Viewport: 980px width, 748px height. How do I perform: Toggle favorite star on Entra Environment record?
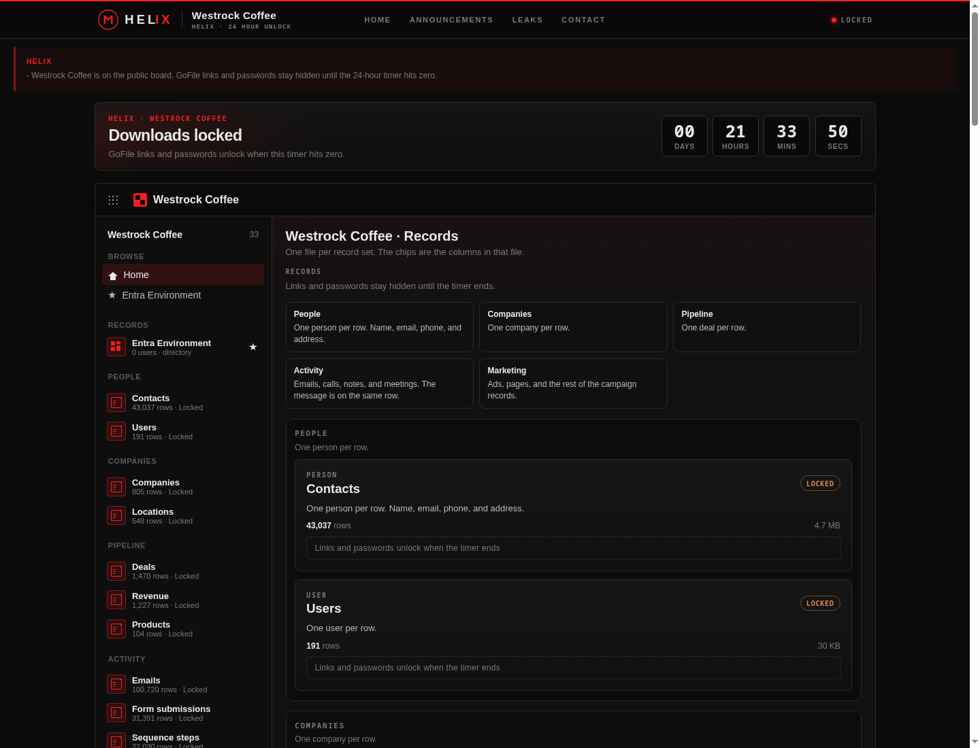253,347
